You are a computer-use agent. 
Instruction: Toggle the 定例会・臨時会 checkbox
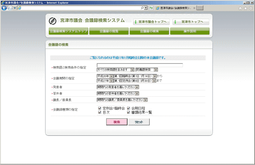100,108
